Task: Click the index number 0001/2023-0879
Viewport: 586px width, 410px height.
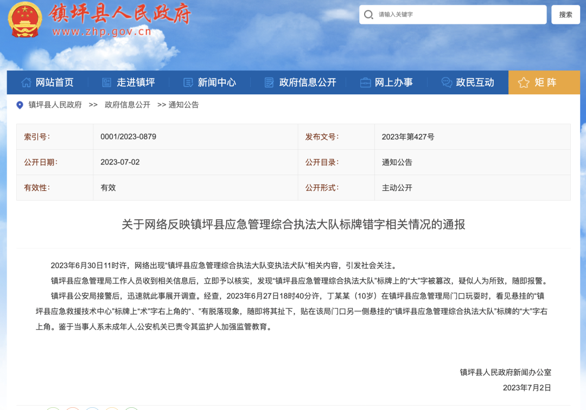Action: click(x=129, y=137)
